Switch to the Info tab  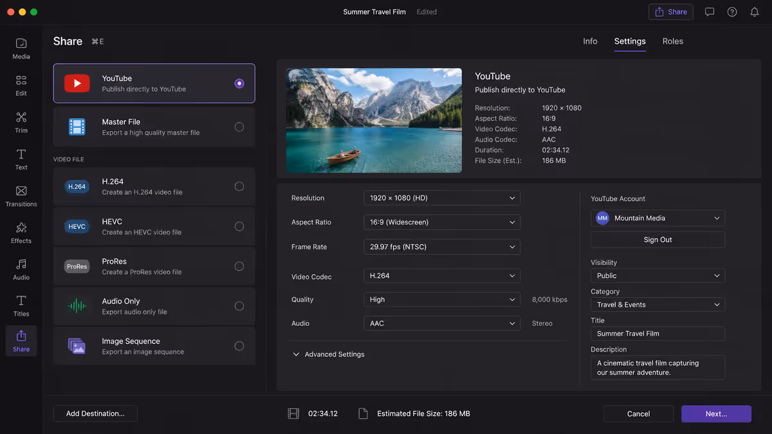pos(590,41)
